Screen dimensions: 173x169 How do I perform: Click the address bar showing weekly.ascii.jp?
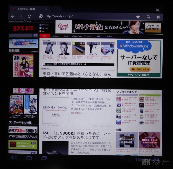tap(86, 16)
